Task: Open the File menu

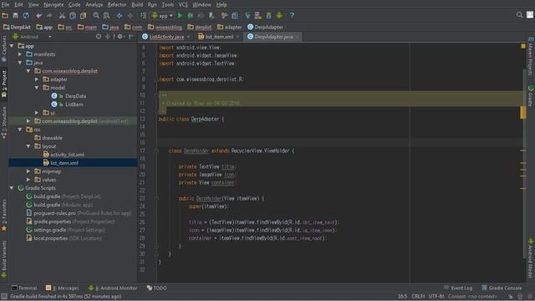Action: tap(5, 5)
